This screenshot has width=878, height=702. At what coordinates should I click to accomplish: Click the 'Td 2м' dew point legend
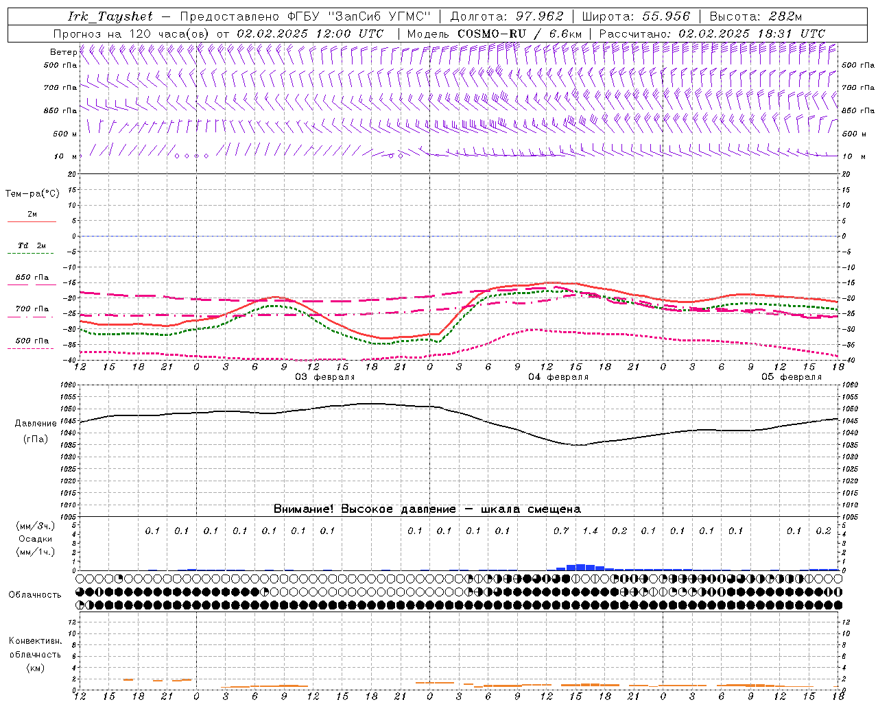click(32, 245)
